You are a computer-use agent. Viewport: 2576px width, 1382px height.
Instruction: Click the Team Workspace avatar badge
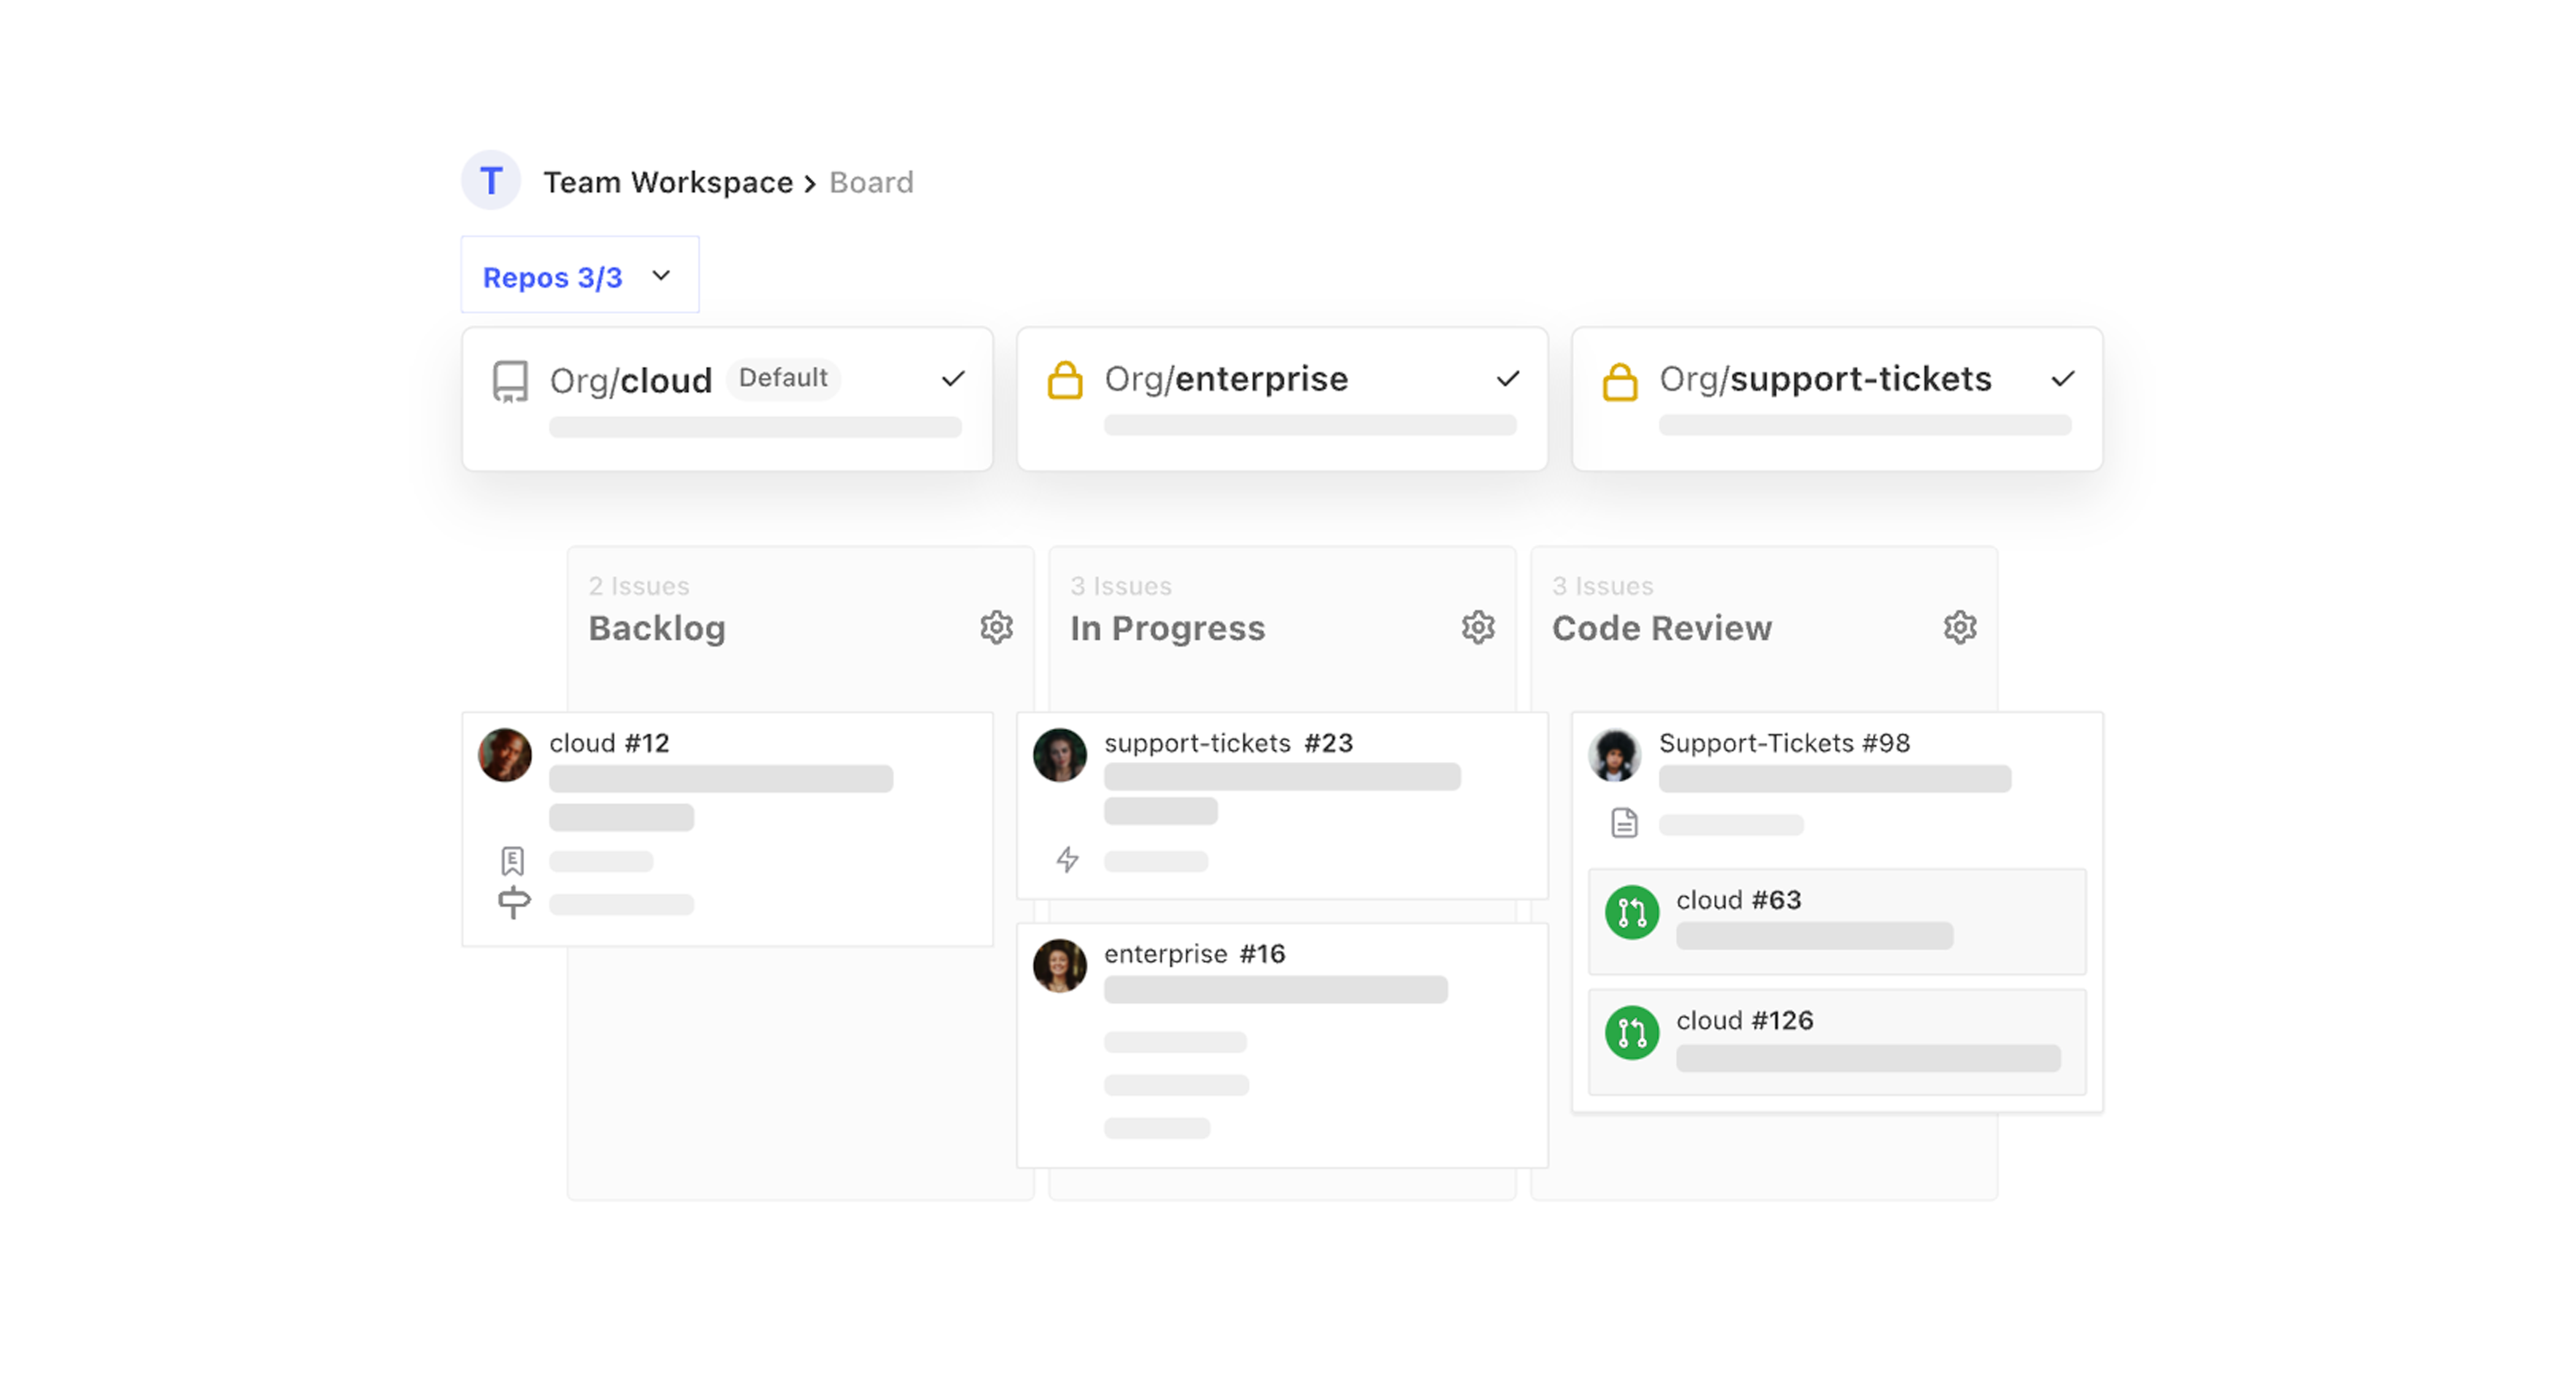coord(490,180)
